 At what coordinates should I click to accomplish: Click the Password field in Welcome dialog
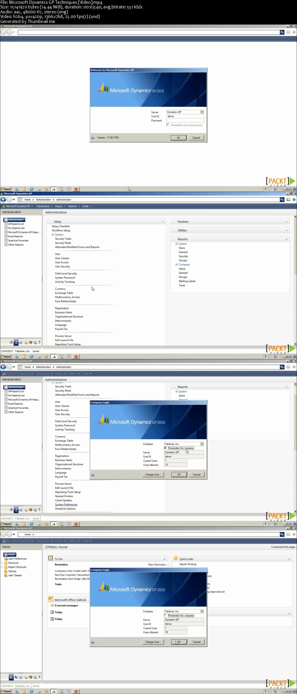pos(185,120)
